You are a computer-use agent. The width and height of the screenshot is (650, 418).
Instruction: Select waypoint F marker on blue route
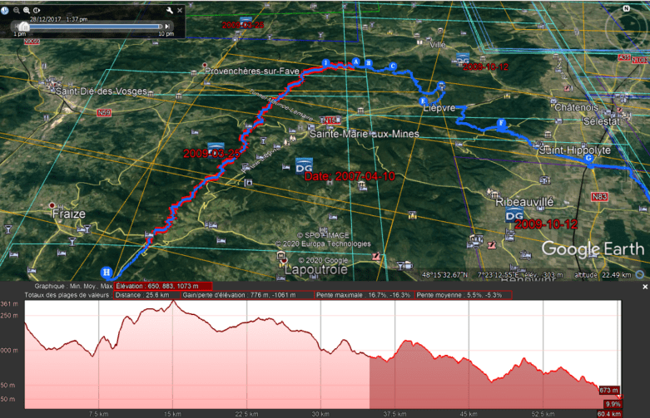coord(500,124)
